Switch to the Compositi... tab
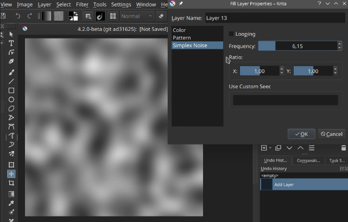 pos(308,160)
